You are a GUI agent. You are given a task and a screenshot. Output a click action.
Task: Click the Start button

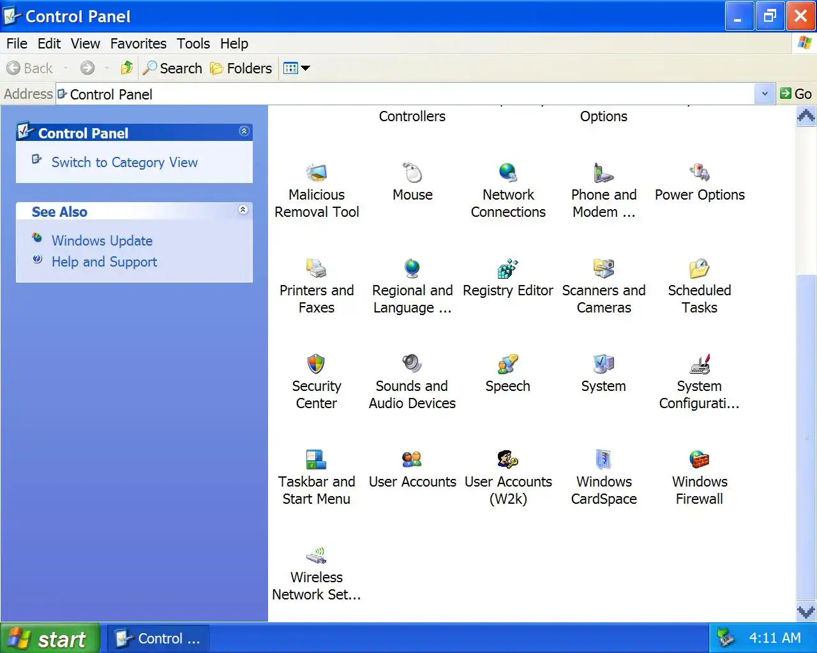(x=50, y=638)
